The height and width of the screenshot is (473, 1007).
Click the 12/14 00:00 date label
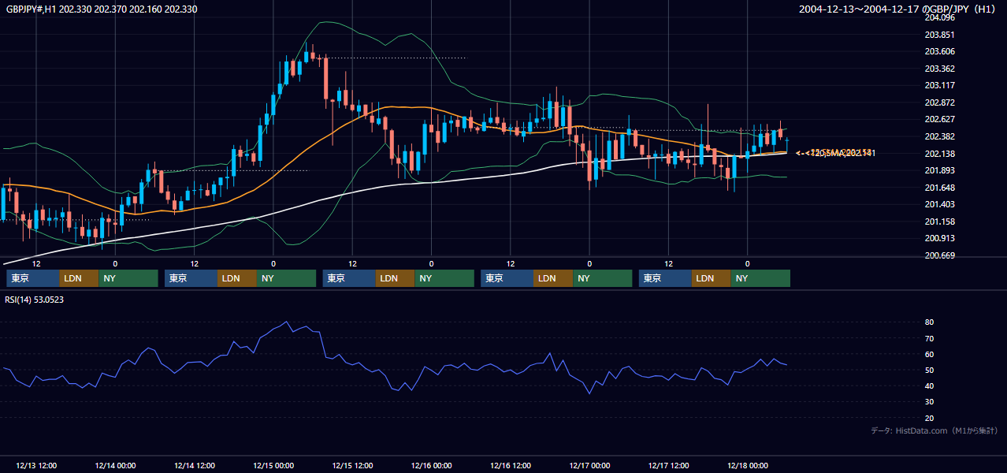coord(115,465)
